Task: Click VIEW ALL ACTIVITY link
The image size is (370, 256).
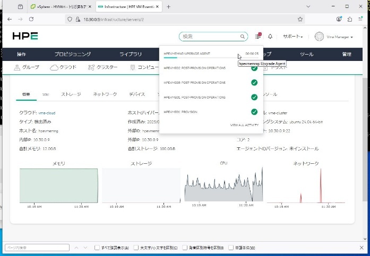Action: (244, 125)
